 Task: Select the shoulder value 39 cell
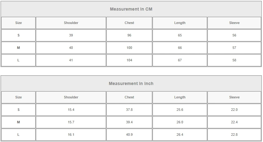coord(71,35)
